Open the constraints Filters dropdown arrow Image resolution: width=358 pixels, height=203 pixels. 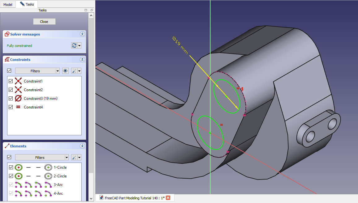pos(58,71)
